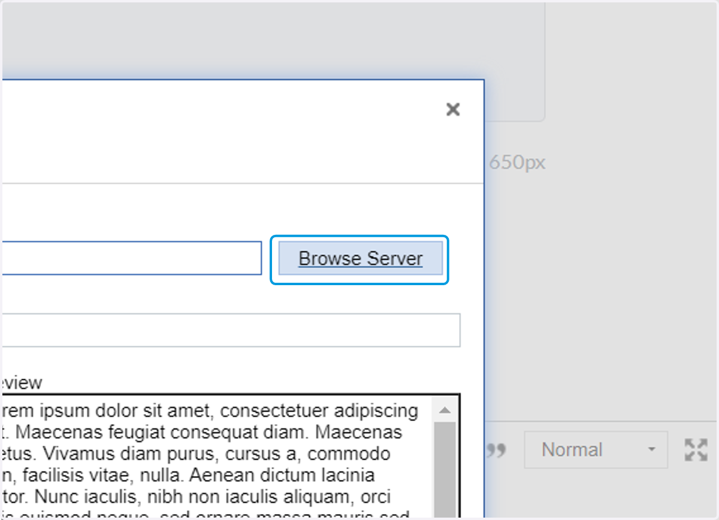Click the preview scrollbar's up arrow
Image resolution: width=719 pixels, height=520 pixels.
[445, 411]
